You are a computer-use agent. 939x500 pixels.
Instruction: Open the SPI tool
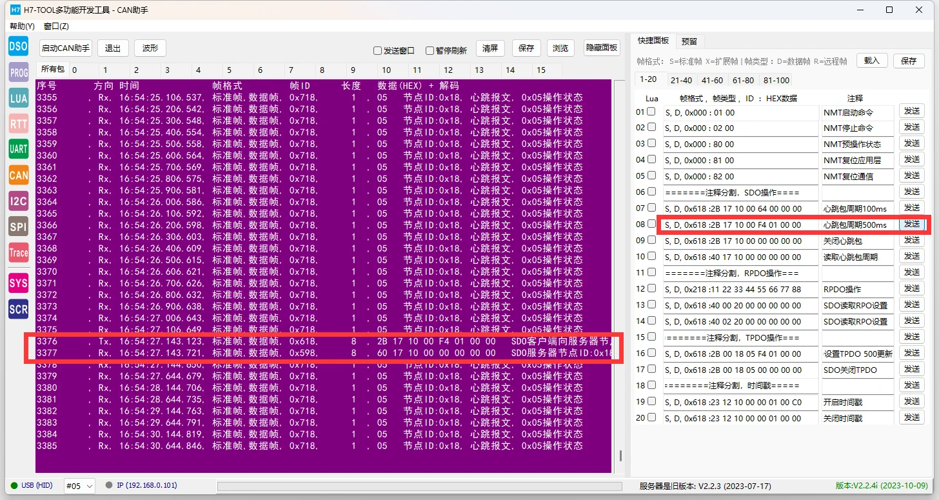(x=19, y=226)
